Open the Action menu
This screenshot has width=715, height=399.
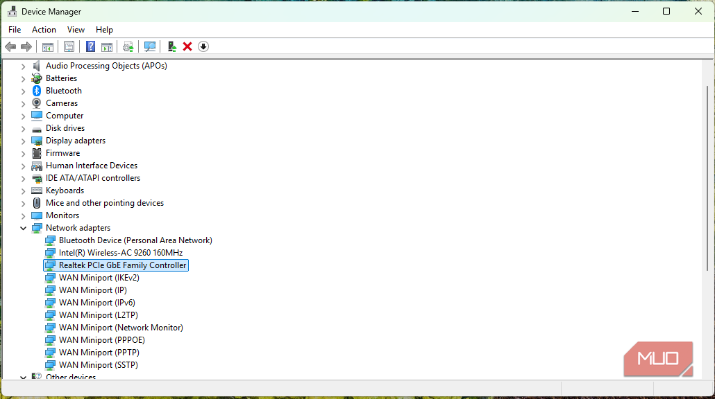click(44, 30)
